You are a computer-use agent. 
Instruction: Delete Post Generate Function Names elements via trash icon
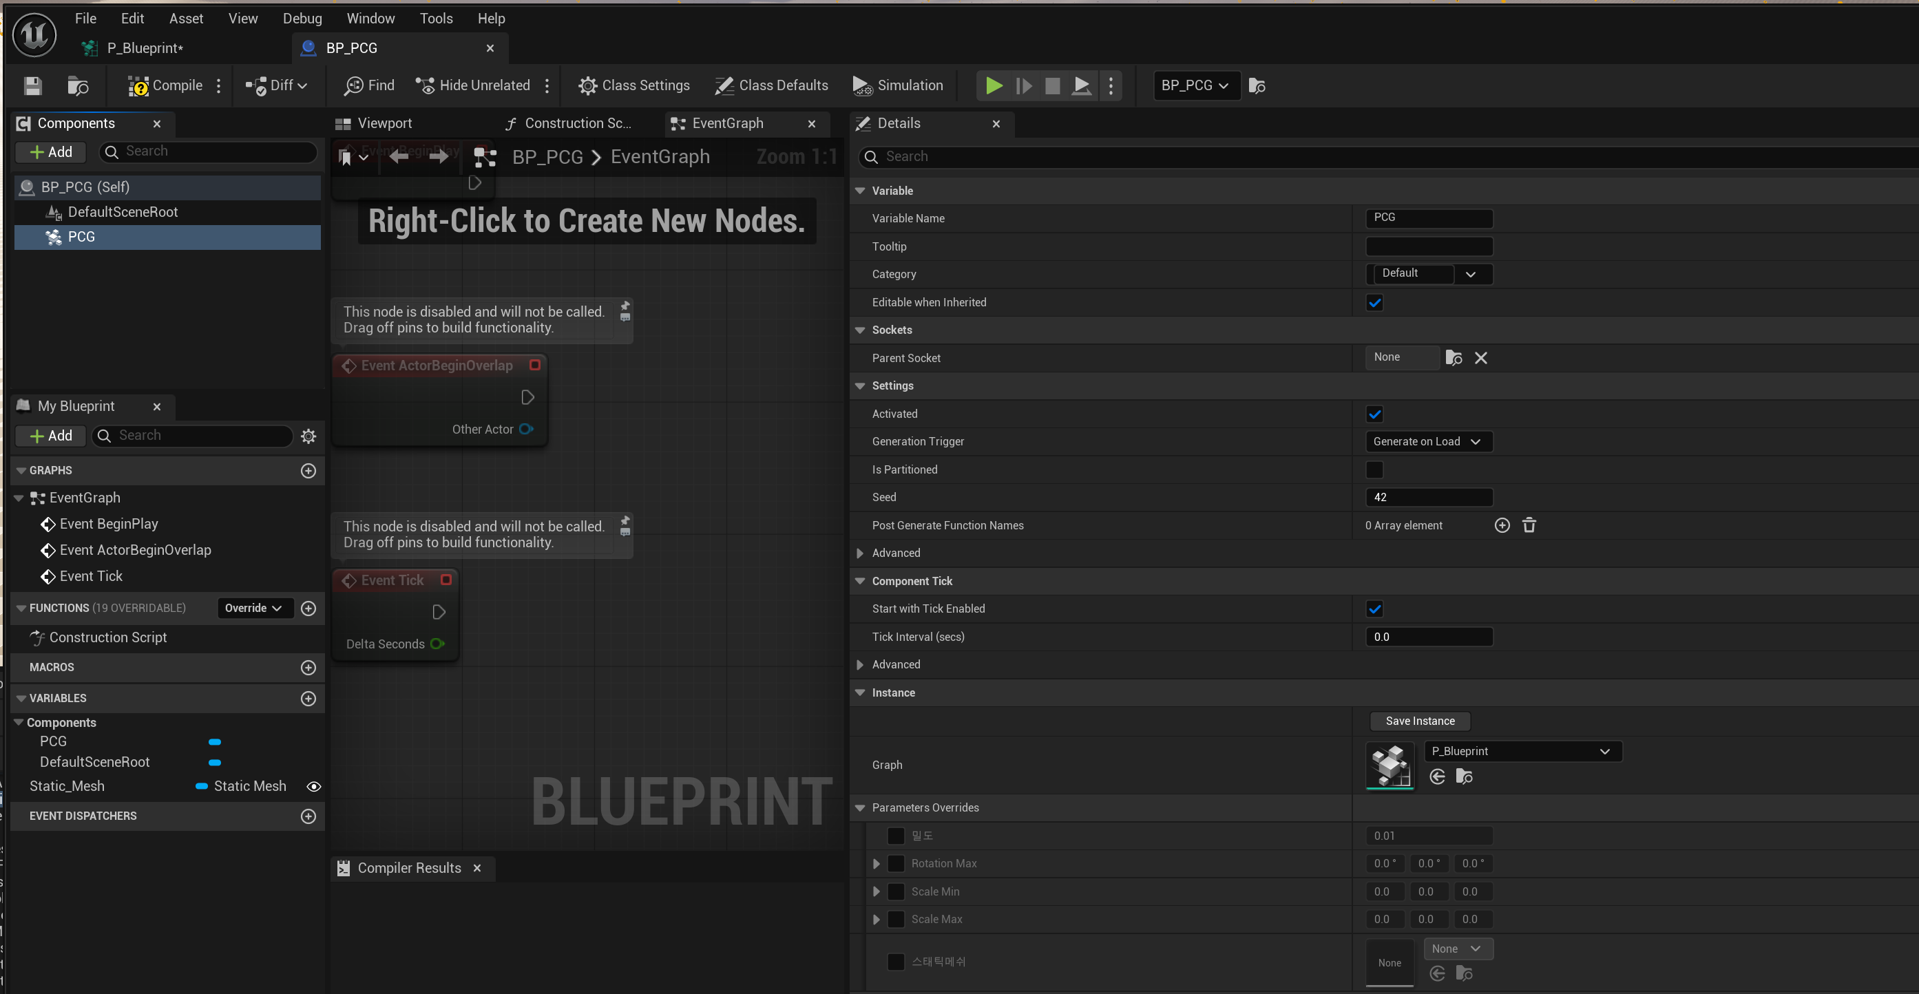pos(1529,526)
